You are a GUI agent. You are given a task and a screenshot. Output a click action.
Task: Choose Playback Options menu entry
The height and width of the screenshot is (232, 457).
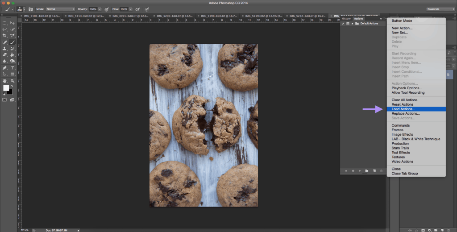click(x=416, y=88)
